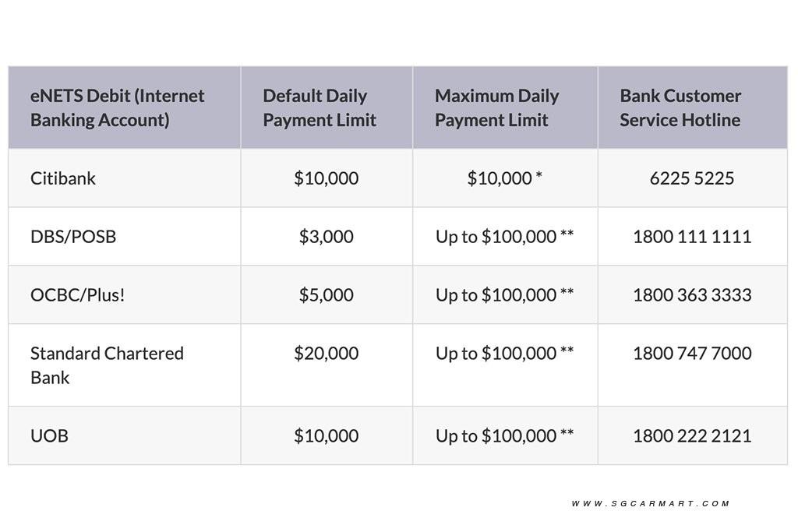Click the Bank Customer Service Hotline header
The image size is (798, 532).
coord(680,107)
